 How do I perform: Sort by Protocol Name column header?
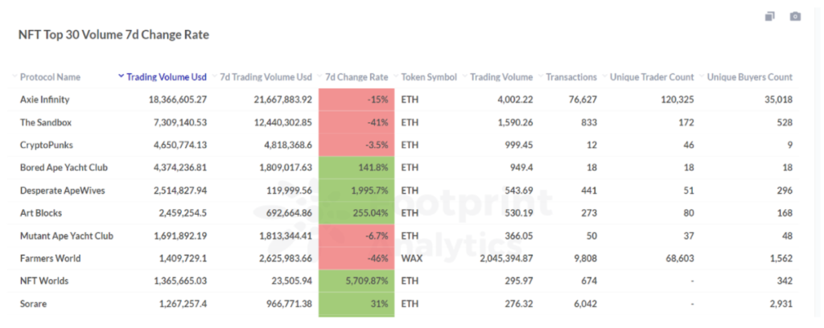(50, 77)
